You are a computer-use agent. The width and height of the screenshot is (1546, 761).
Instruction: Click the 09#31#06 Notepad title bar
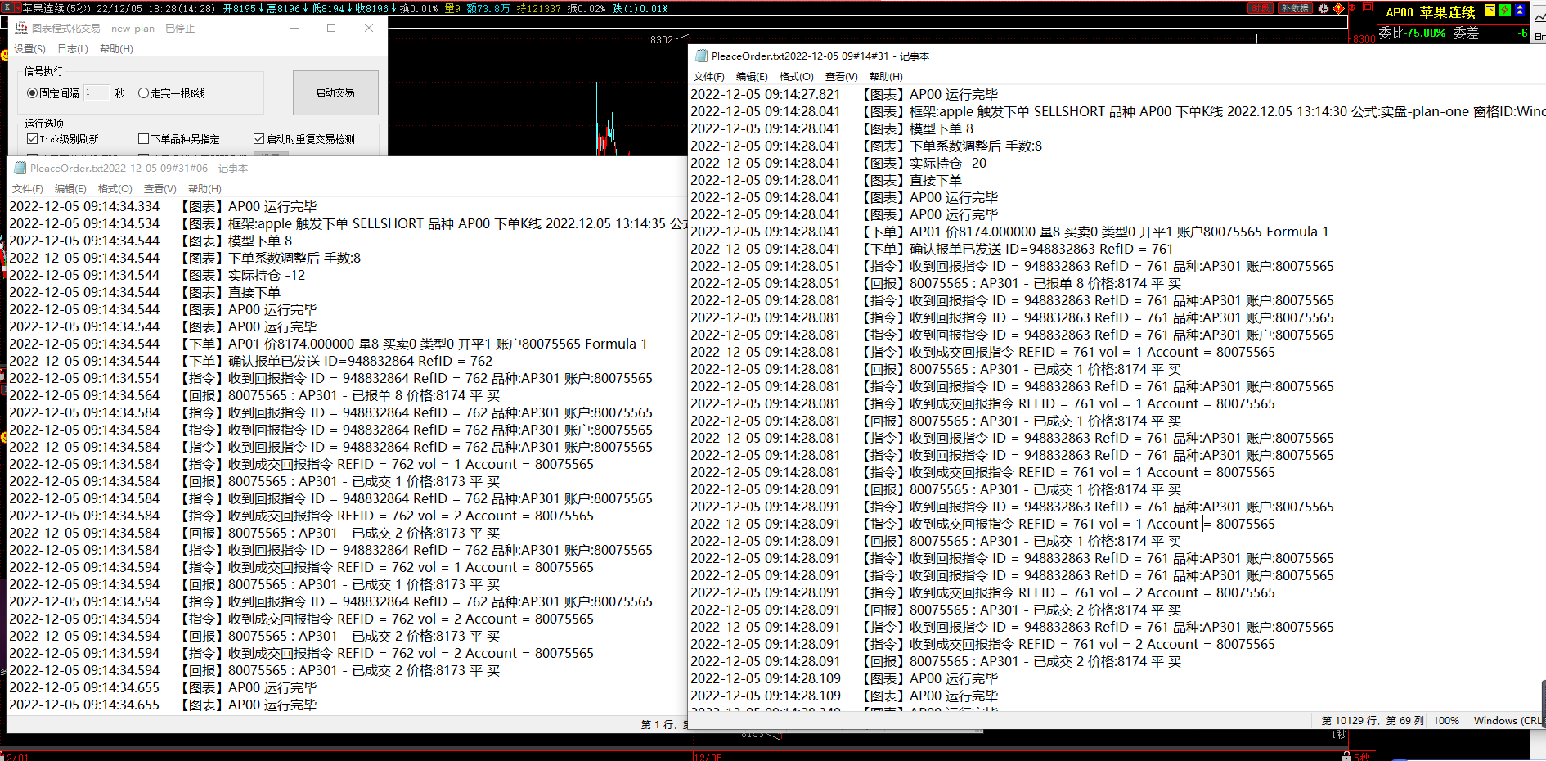pos(347,168)
